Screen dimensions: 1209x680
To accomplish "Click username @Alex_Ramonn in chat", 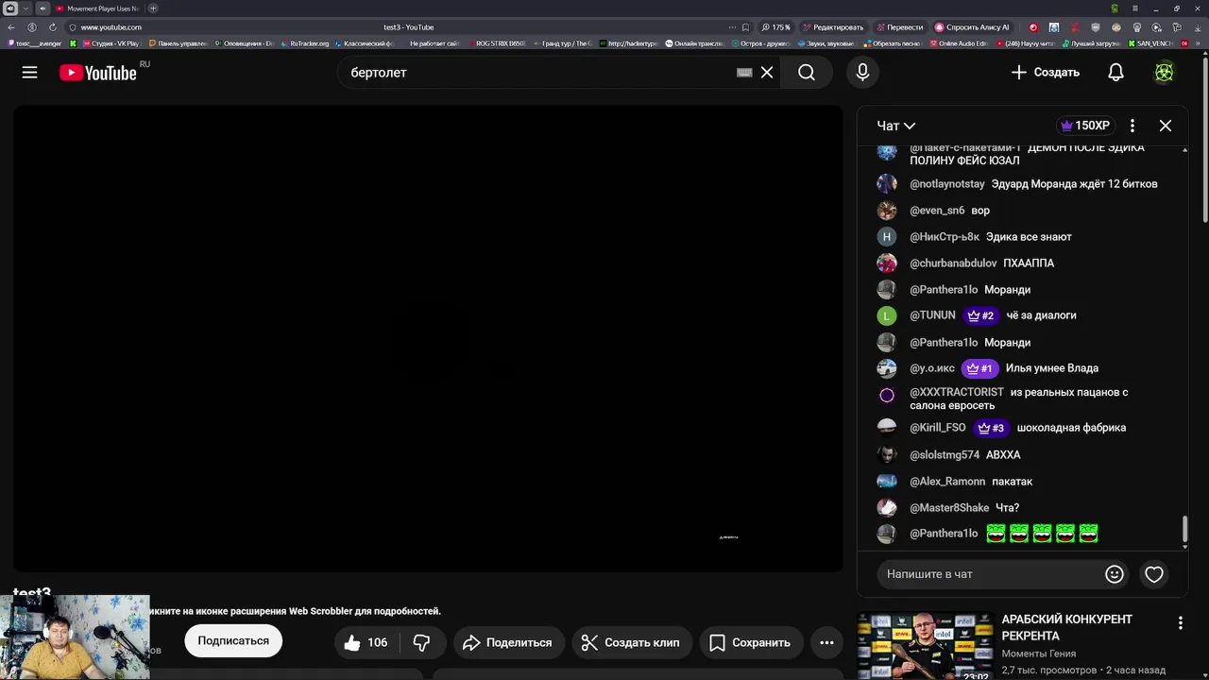I will (x=947, y=482).
